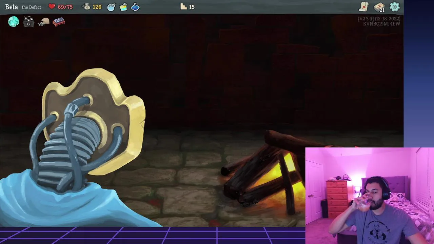Inspect the red-framed box relic
434x244 pixels.
click(59, 22)
